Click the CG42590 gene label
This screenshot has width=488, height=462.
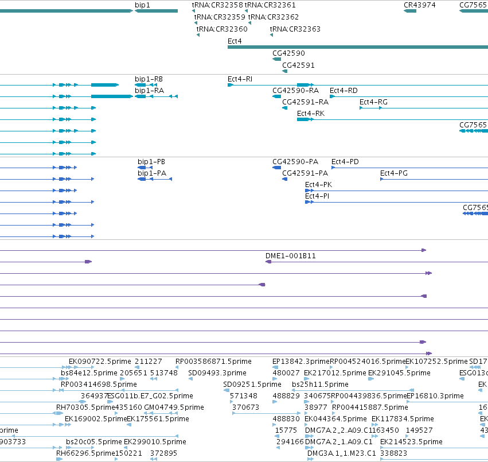288,53
